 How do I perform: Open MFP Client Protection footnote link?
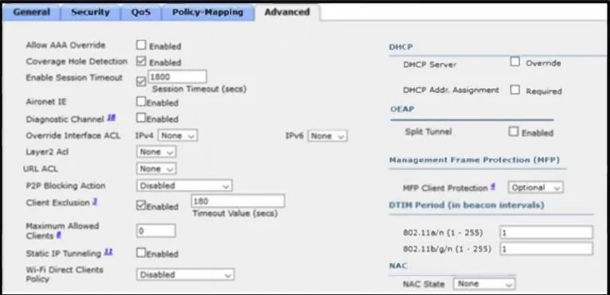pyautogui.click(x=492, y=187)
